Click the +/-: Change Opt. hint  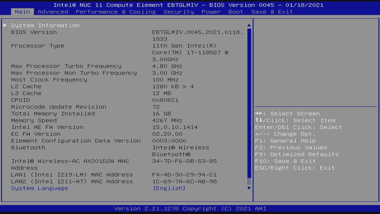click(x=285, y=134)
